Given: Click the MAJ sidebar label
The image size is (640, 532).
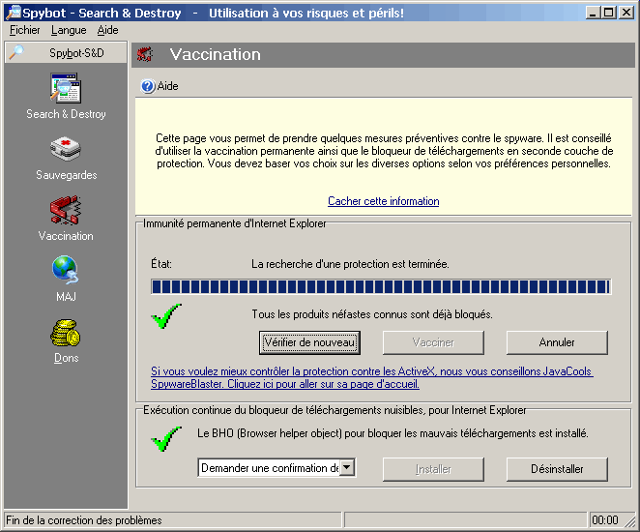Looking at the screenshot, I should click(x=66, y=297).
